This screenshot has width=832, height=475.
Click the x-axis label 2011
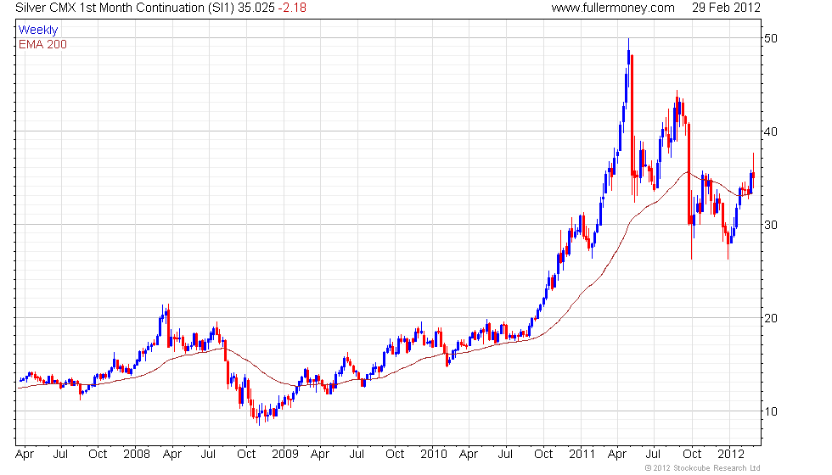582,455
